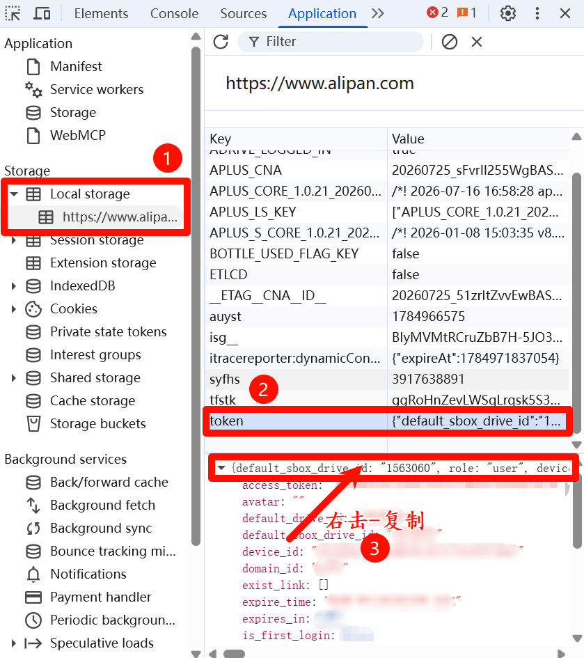
Task: Sort by the Key column header
Action: (296, 139)
